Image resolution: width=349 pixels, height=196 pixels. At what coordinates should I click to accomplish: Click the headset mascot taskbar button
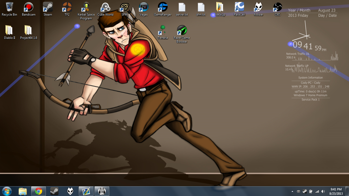click(102, 191)
